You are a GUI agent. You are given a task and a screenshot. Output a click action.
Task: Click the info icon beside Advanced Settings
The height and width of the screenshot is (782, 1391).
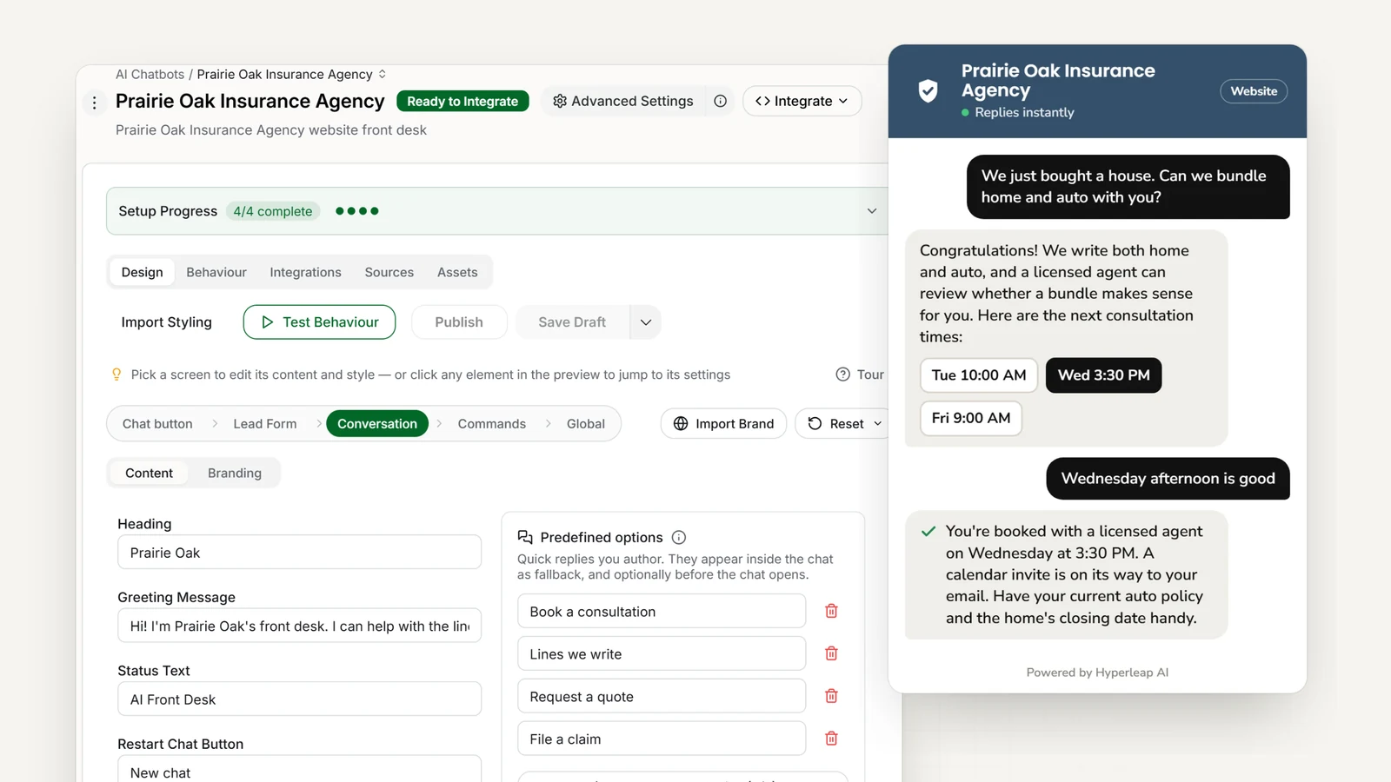click(720, 101)
